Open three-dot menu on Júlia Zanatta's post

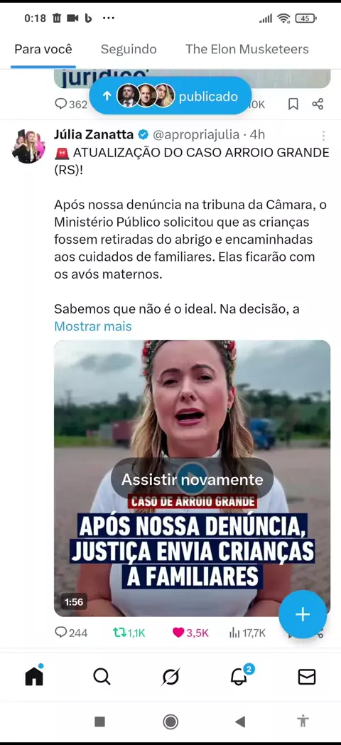(x=323, y=136)
